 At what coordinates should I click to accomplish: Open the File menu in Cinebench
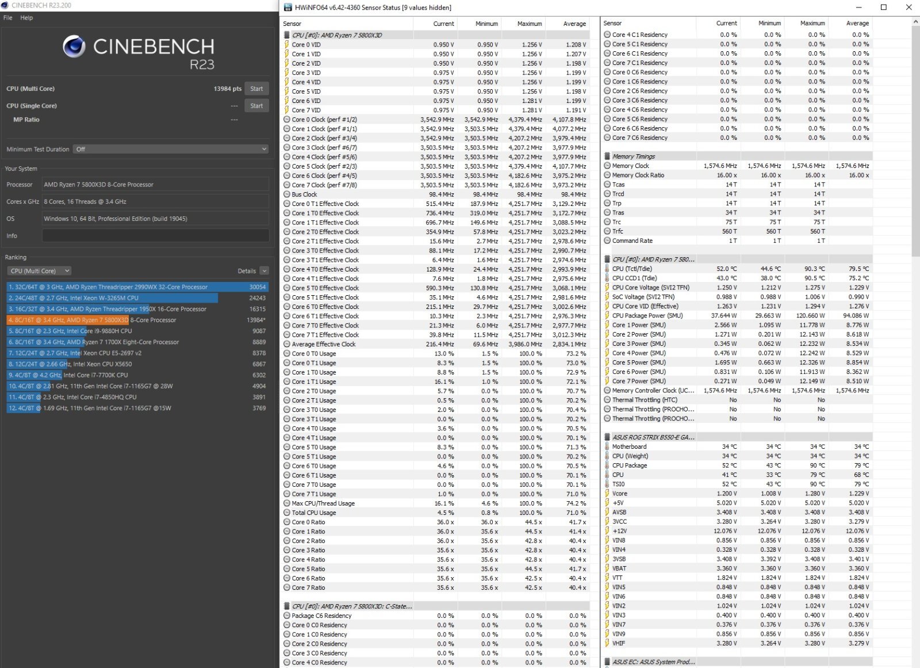coord(8,18)
